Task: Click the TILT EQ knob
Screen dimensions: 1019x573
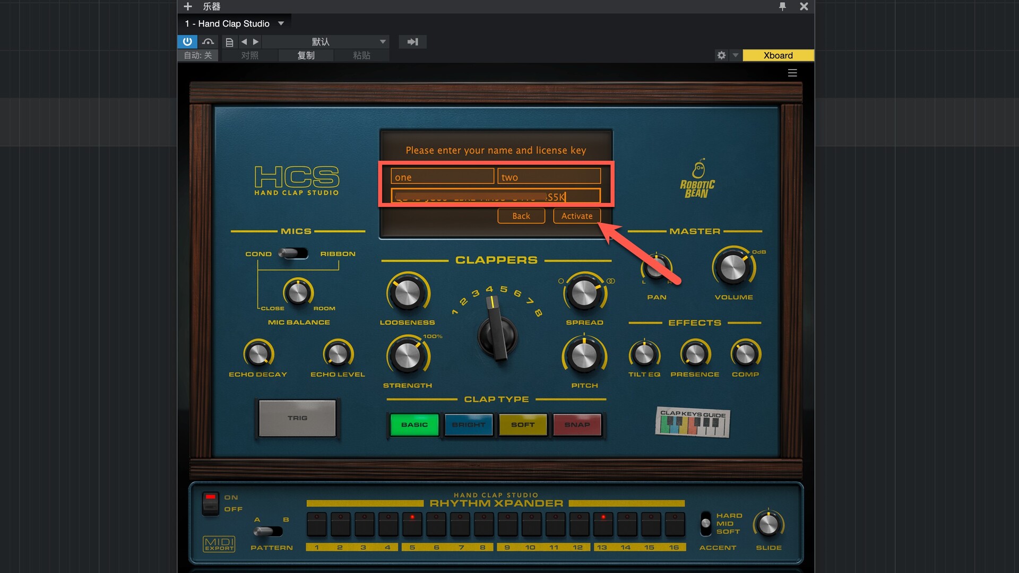Action: point(644,354)
